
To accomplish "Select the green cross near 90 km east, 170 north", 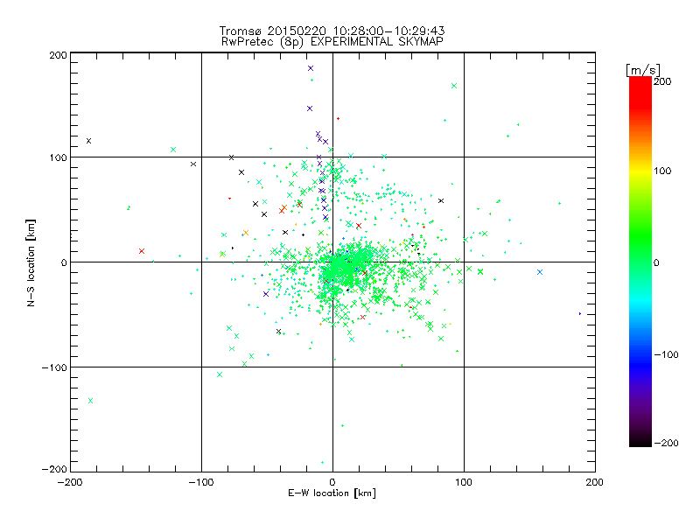I will coord(454,86).
